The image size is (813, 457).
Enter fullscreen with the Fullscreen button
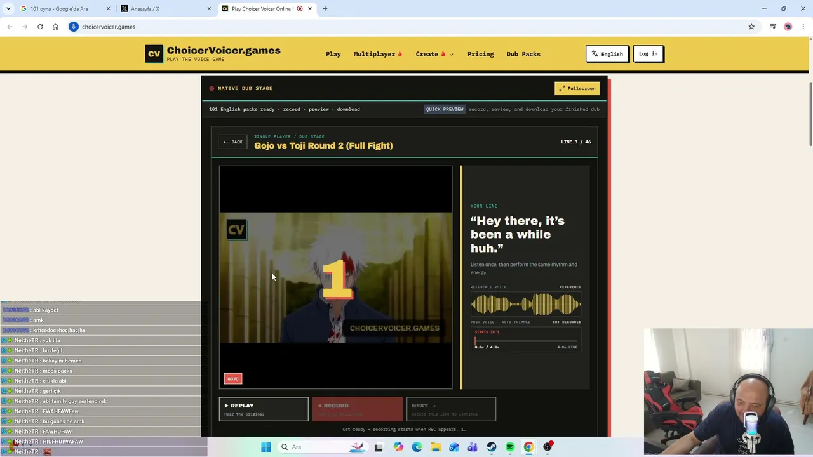(577, 88)
